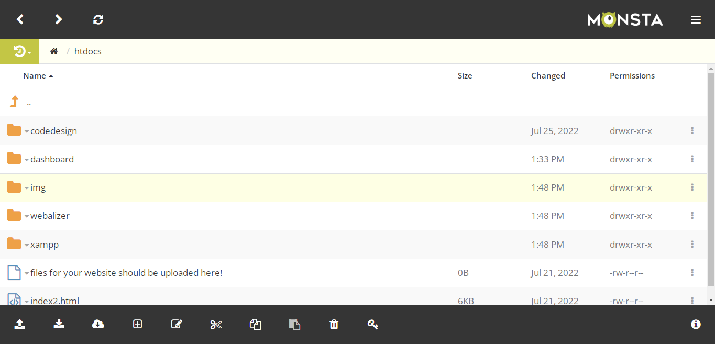Click the copy icon in bottom toolbar
Image resolution: width=715 pixels, height=344 pixels.
coord(255,325)
